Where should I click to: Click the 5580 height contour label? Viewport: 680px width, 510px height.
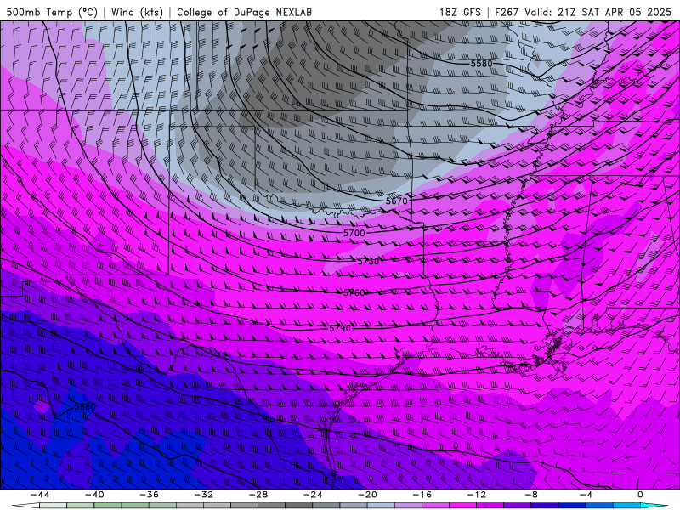pyautogui.click(x=482, y=64)
